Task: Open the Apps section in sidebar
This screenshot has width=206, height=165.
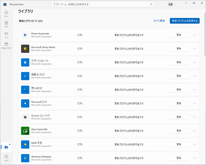Action: [6, 24]
